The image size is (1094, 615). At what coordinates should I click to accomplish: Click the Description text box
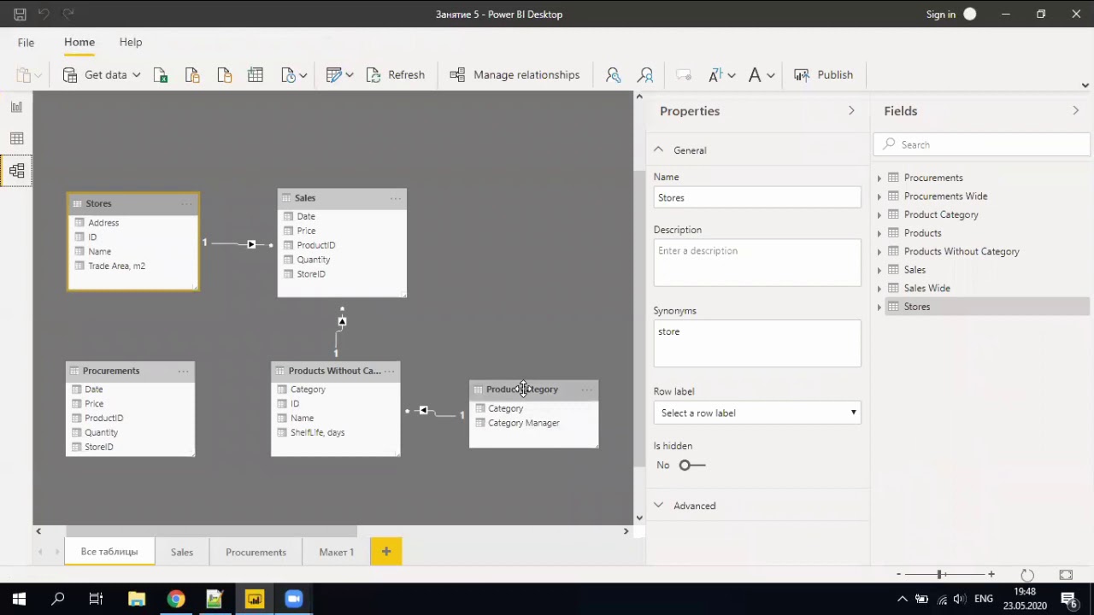(x=757, y=263)
